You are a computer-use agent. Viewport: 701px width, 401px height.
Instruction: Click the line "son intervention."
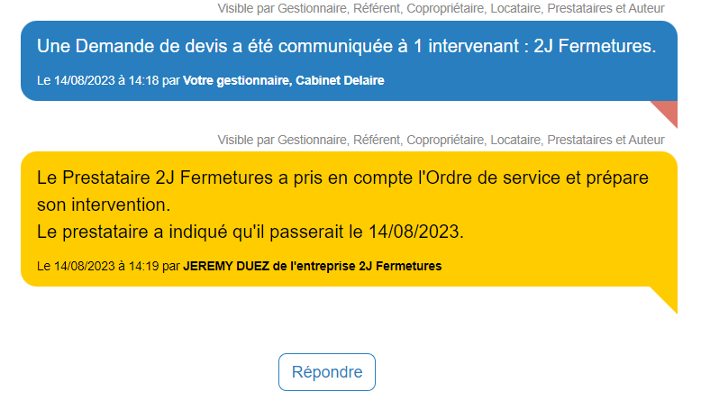point(104,205)
